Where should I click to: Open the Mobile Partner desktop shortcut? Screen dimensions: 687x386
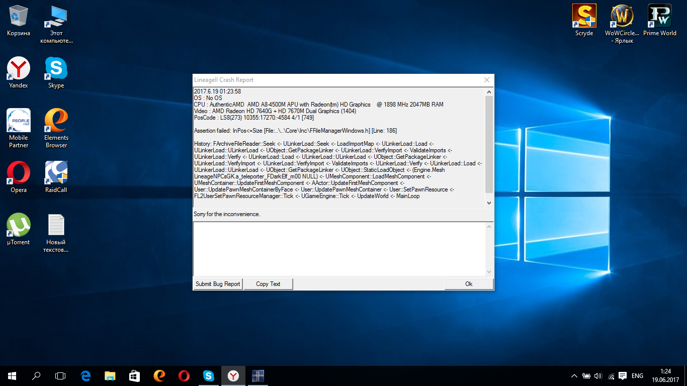[19, 121]
